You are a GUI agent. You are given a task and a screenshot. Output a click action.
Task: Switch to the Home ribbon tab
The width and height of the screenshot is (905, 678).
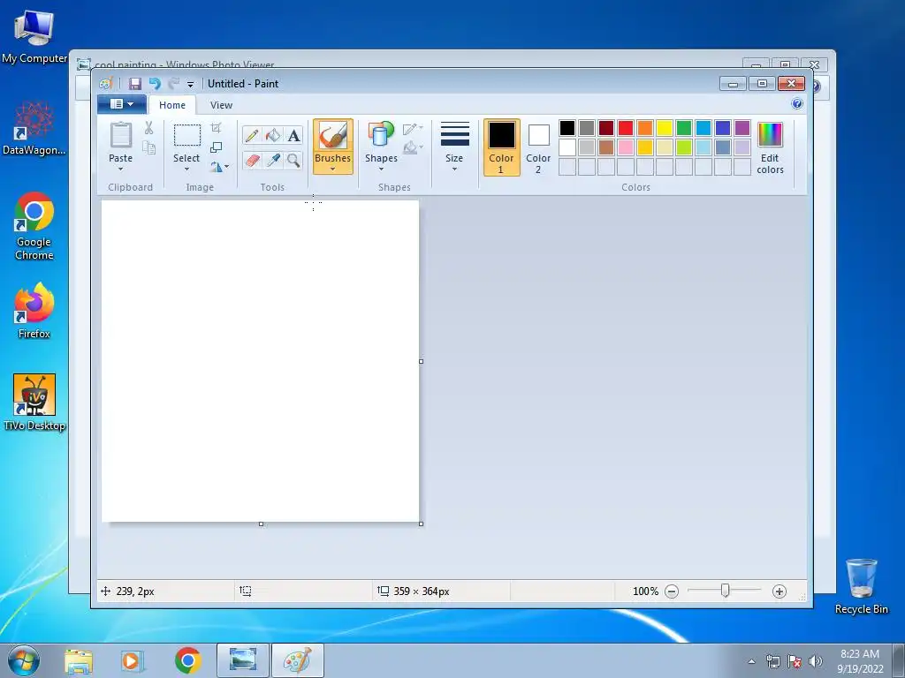tap(172, 105)
